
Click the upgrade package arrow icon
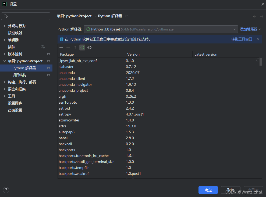[75, 47]
